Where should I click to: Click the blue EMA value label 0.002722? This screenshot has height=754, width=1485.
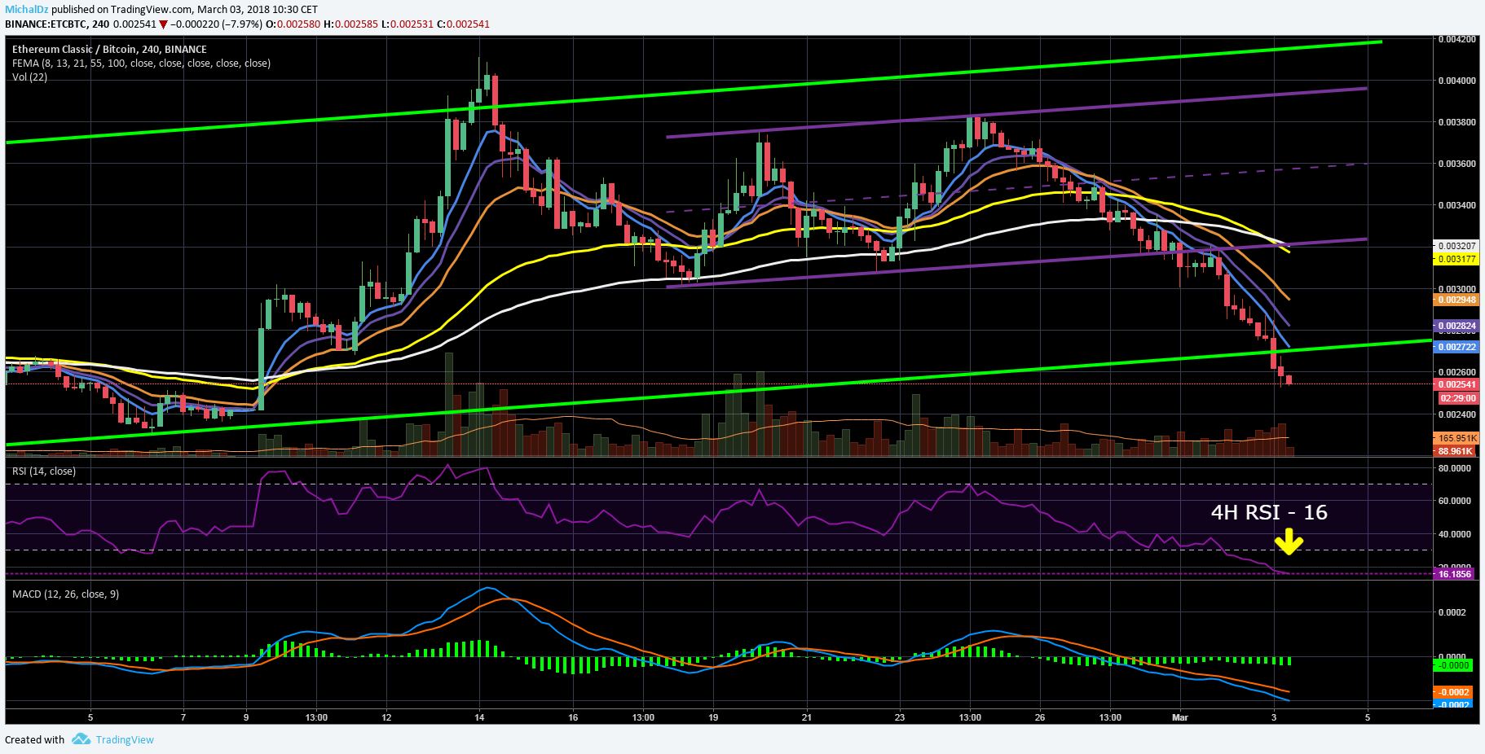(x=1456, y=347)
